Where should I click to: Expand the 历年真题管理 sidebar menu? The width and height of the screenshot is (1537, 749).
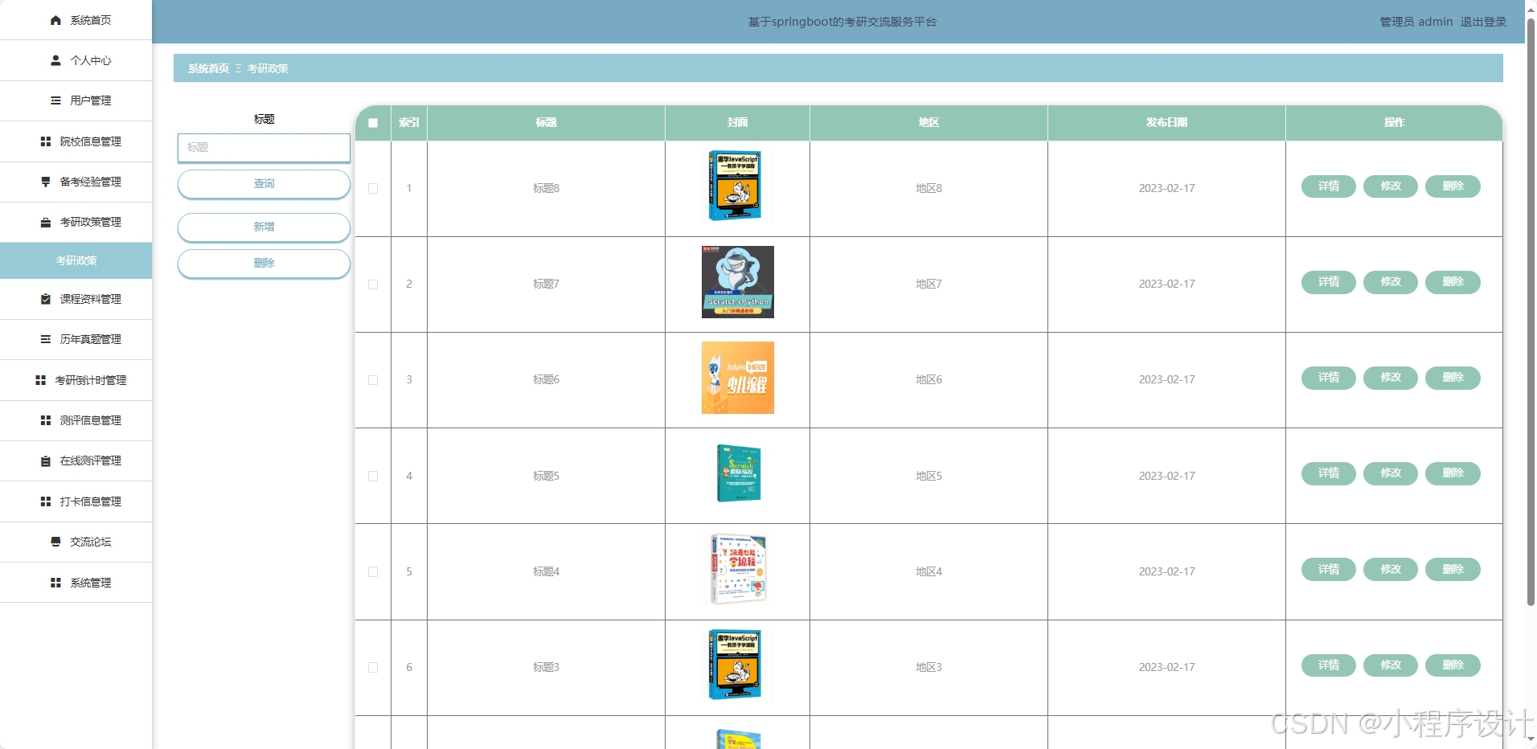(x=76, y=339)
